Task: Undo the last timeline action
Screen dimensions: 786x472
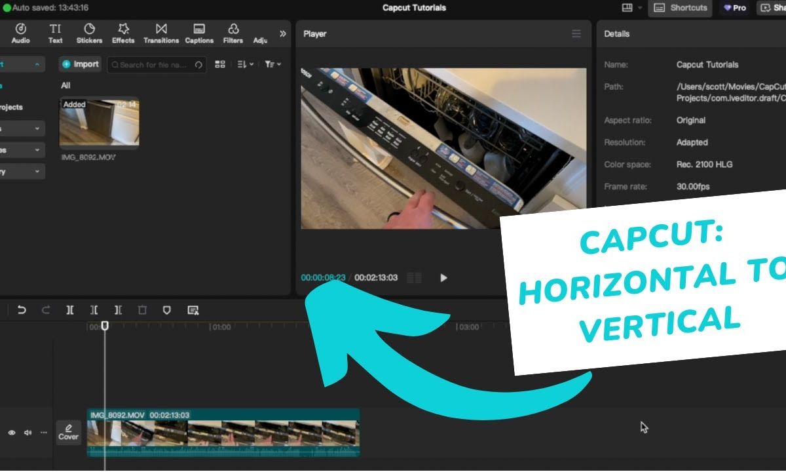Action: click(x=22, y=310)
